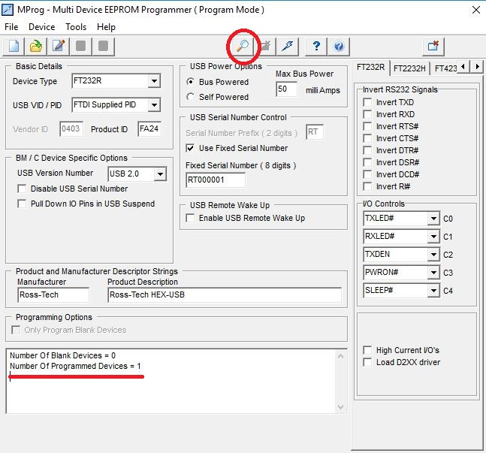The height and width of the screenshot is (453, 486).
Task: Open the USB VID / PID dropdown
Action: pyautogui.click(x=154, y=105)
